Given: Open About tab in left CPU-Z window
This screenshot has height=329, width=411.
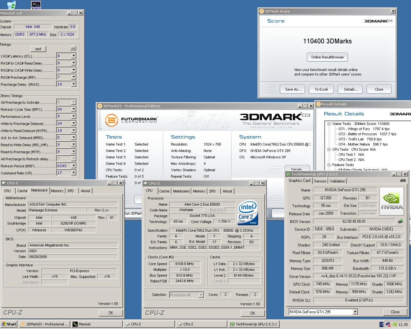Looking at the screenshot, I should [x=85, y=191].
